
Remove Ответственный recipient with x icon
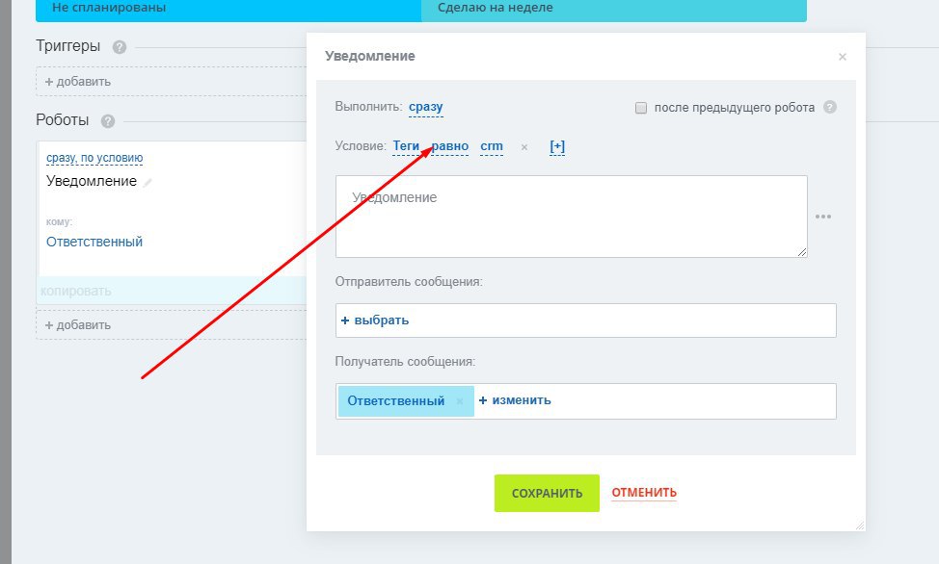click(x=460, y=401)
